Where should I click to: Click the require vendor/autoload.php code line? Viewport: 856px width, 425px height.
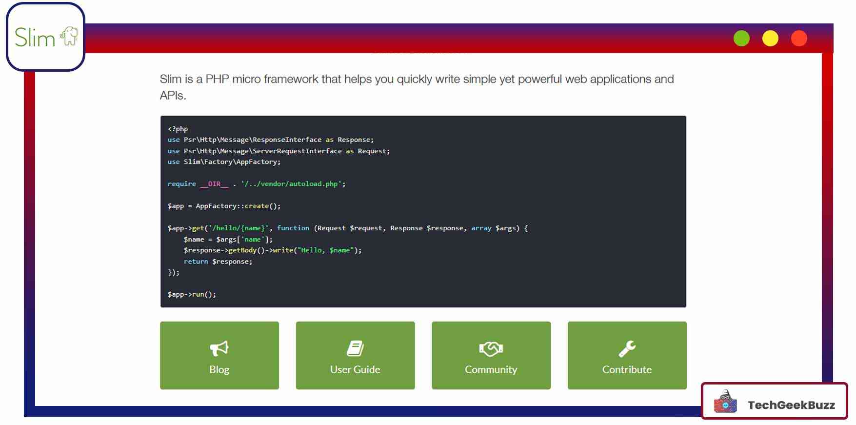click(x=256, y=184)
